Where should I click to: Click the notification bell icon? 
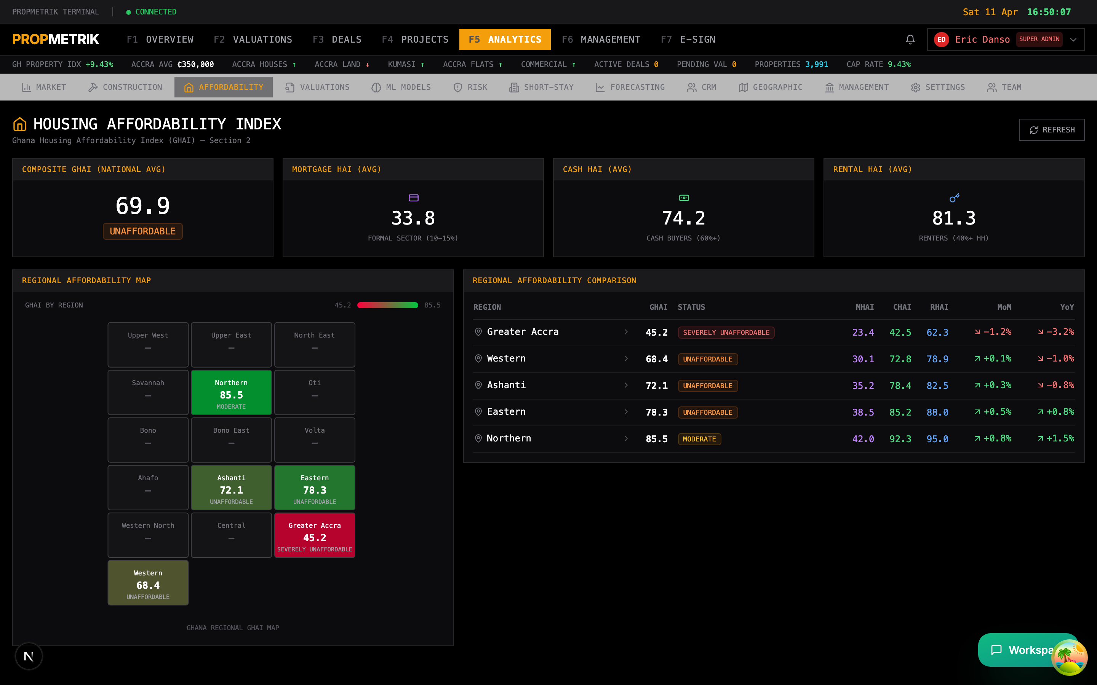(x=910, y=40)
